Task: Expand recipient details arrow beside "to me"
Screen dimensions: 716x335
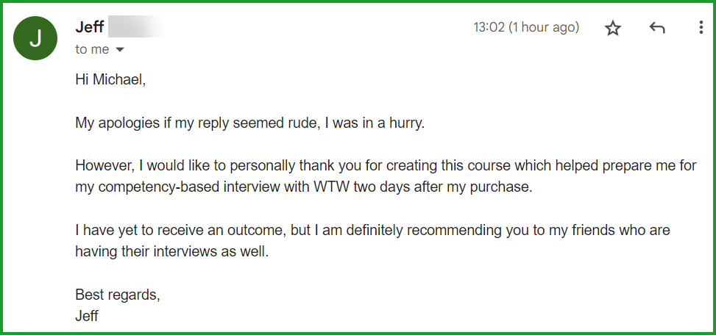Action: tap(120, 50)
